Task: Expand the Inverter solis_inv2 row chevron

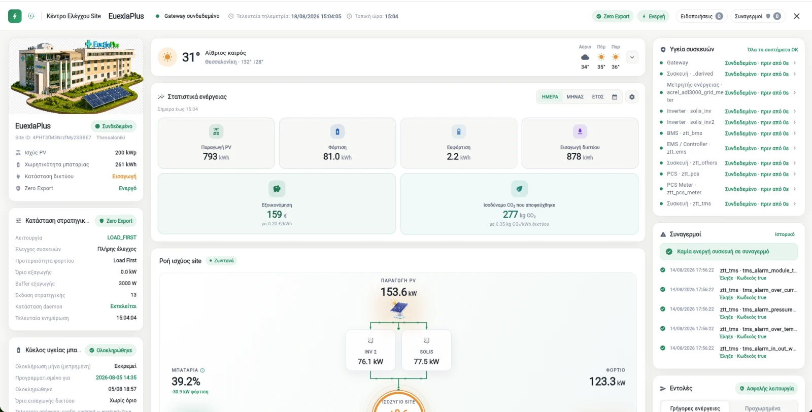Action: [x=794, y=122]
